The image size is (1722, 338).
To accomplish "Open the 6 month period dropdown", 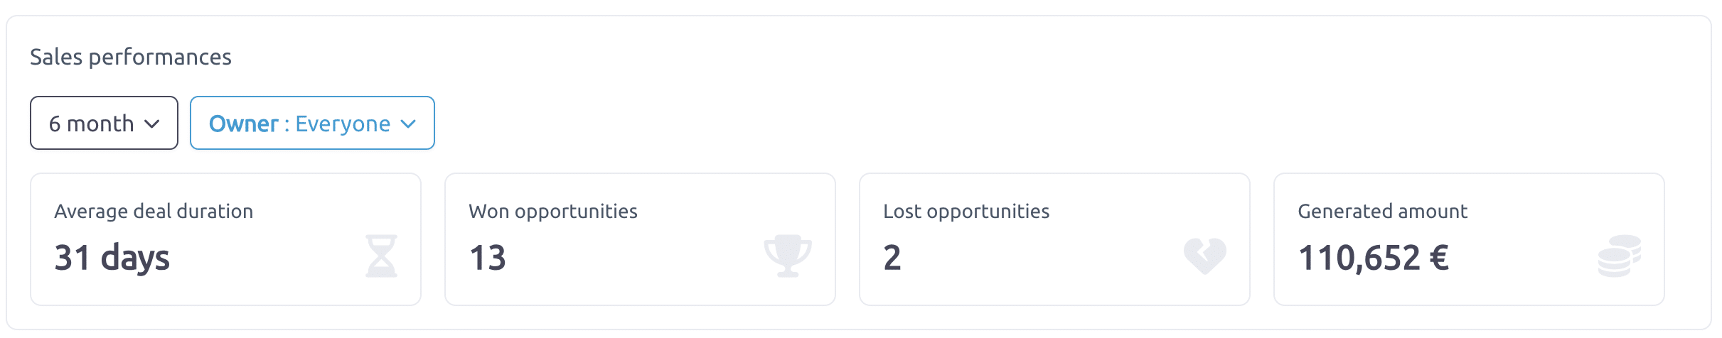I will (104, 123).
